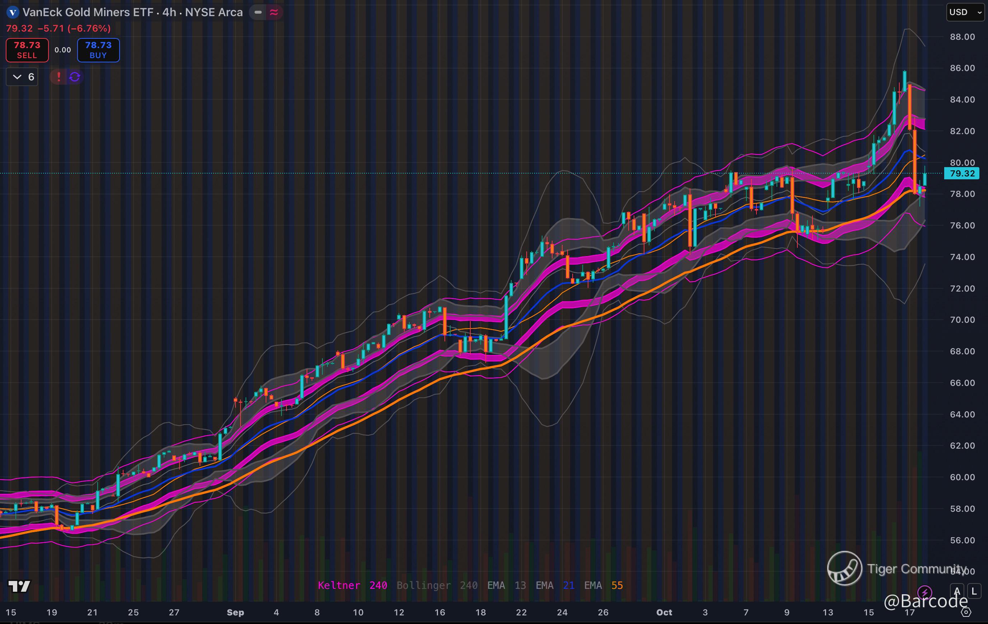
Task: Click the purple lightning bolt icon
Action: [x=925, y=592]
